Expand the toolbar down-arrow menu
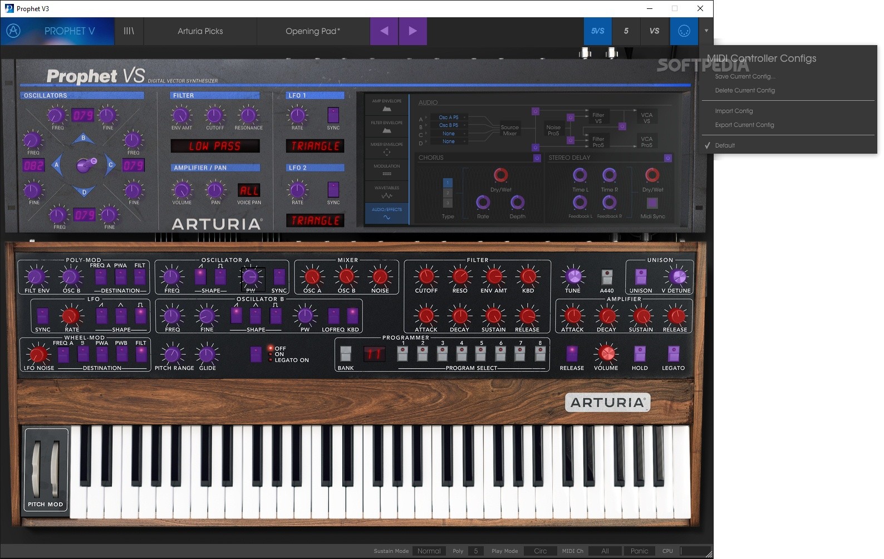The image size is (884, 559). point(706,31)
